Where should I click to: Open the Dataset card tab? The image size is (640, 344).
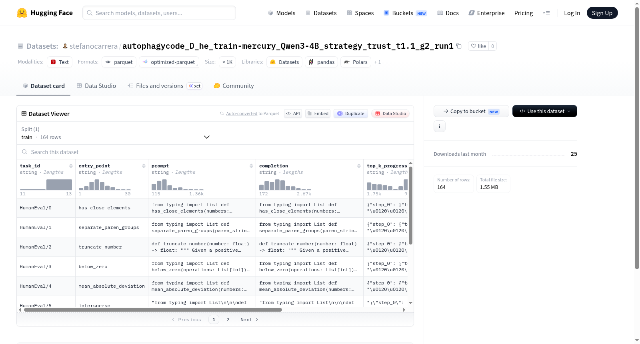point(43,86)
